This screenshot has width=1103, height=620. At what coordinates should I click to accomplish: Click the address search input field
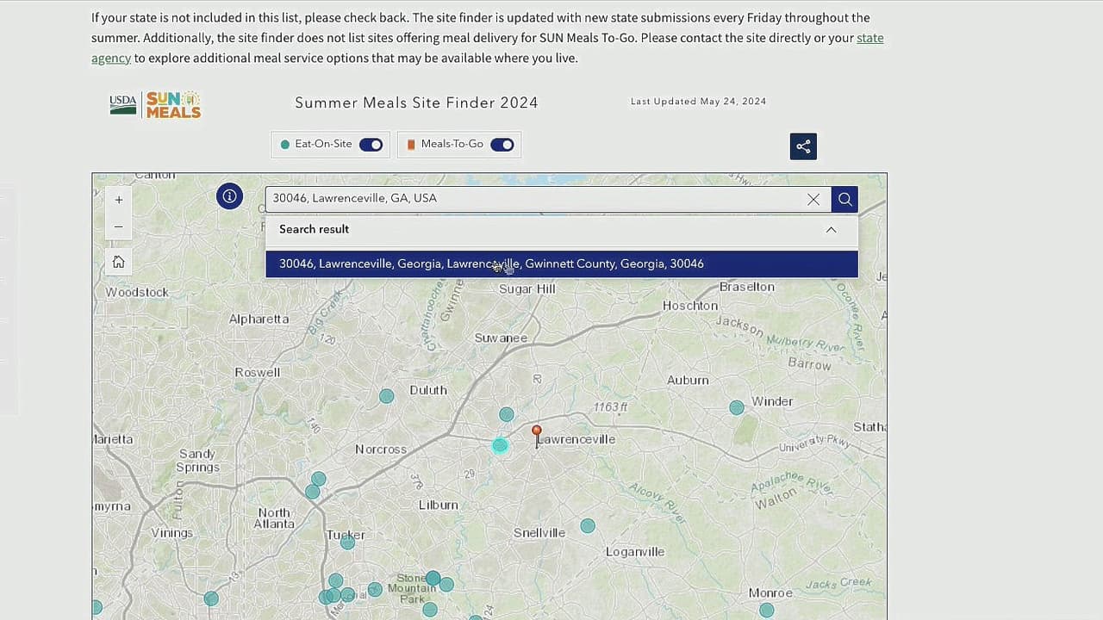[x=534, y=199]
